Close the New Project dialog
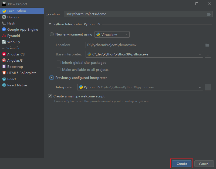Viewport: 216px width, 169px height. pyautogui.click(x=210, y=4)
